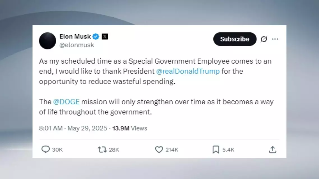
Task: Open the round profile avatar picture
Action: coord(47,41)
